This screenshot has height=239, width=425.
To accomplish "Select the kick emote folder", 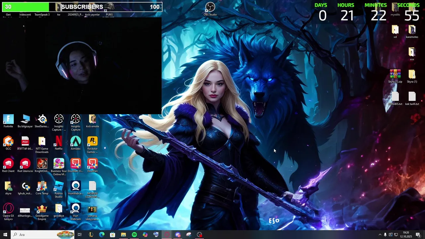I will click(x=92, y=121).
